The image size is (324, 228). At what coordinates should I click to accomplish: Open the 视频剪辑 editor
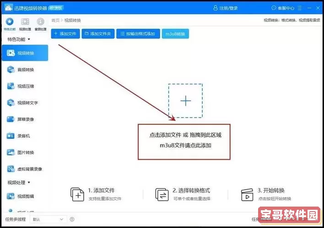pos(25,196)
